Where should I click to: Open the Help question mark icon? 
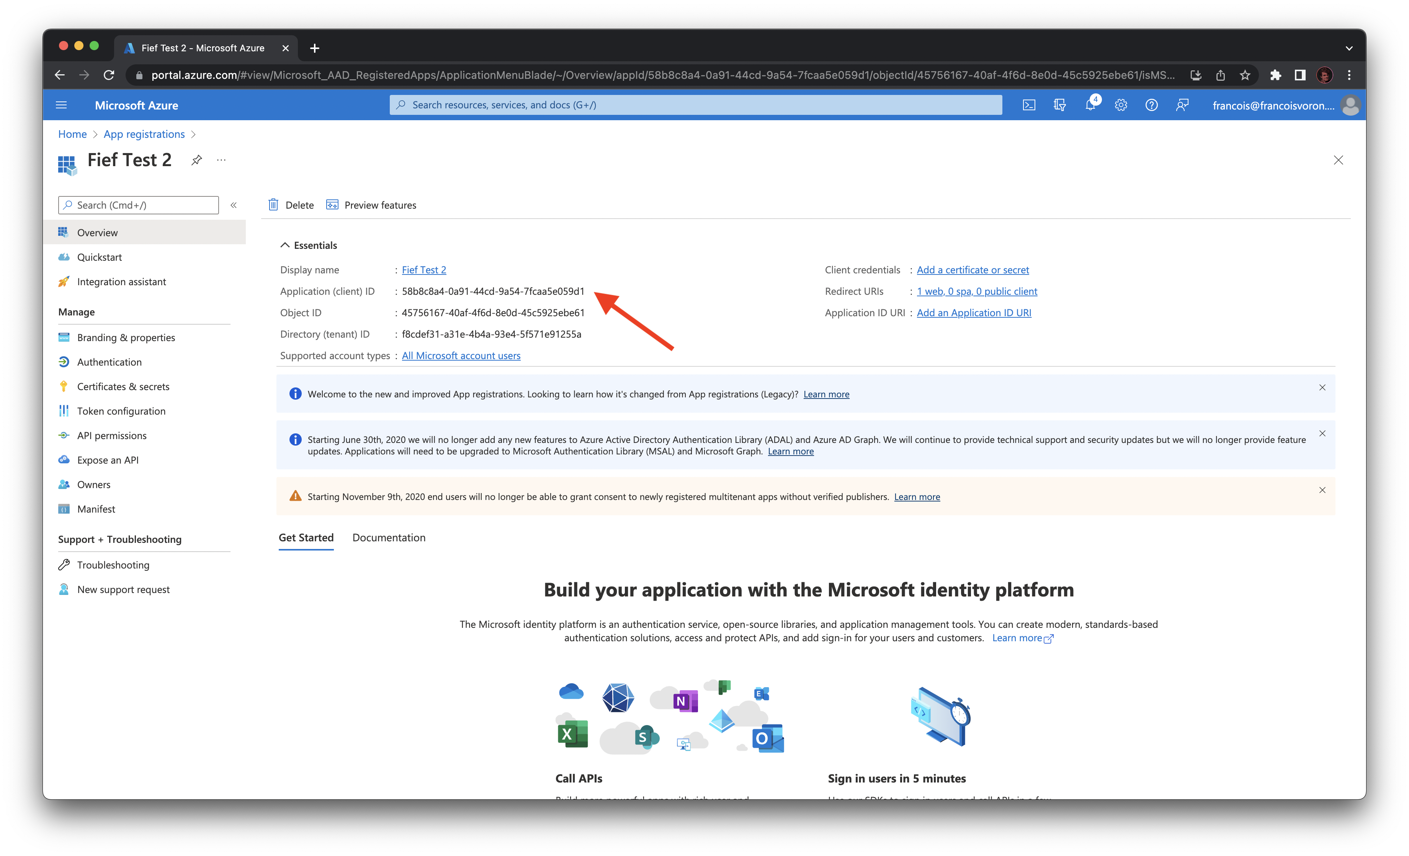tap(1151, 105)
